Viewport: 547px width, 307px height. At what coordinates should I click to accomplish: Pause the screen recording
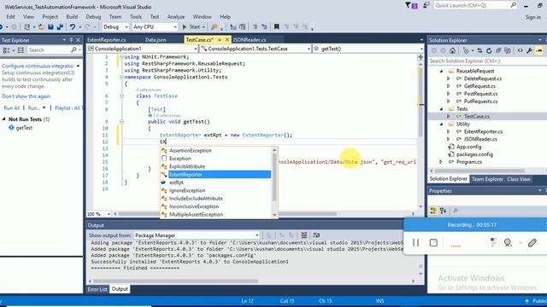pyautogui.click(x=416, y=242)
